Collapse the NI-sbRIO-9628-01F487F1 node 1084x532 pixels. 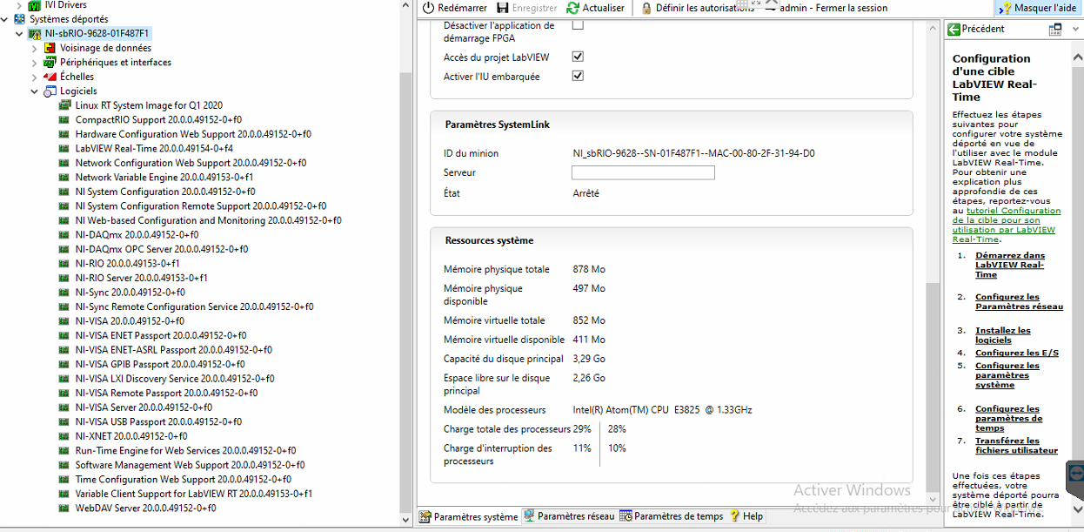(20, 33)
